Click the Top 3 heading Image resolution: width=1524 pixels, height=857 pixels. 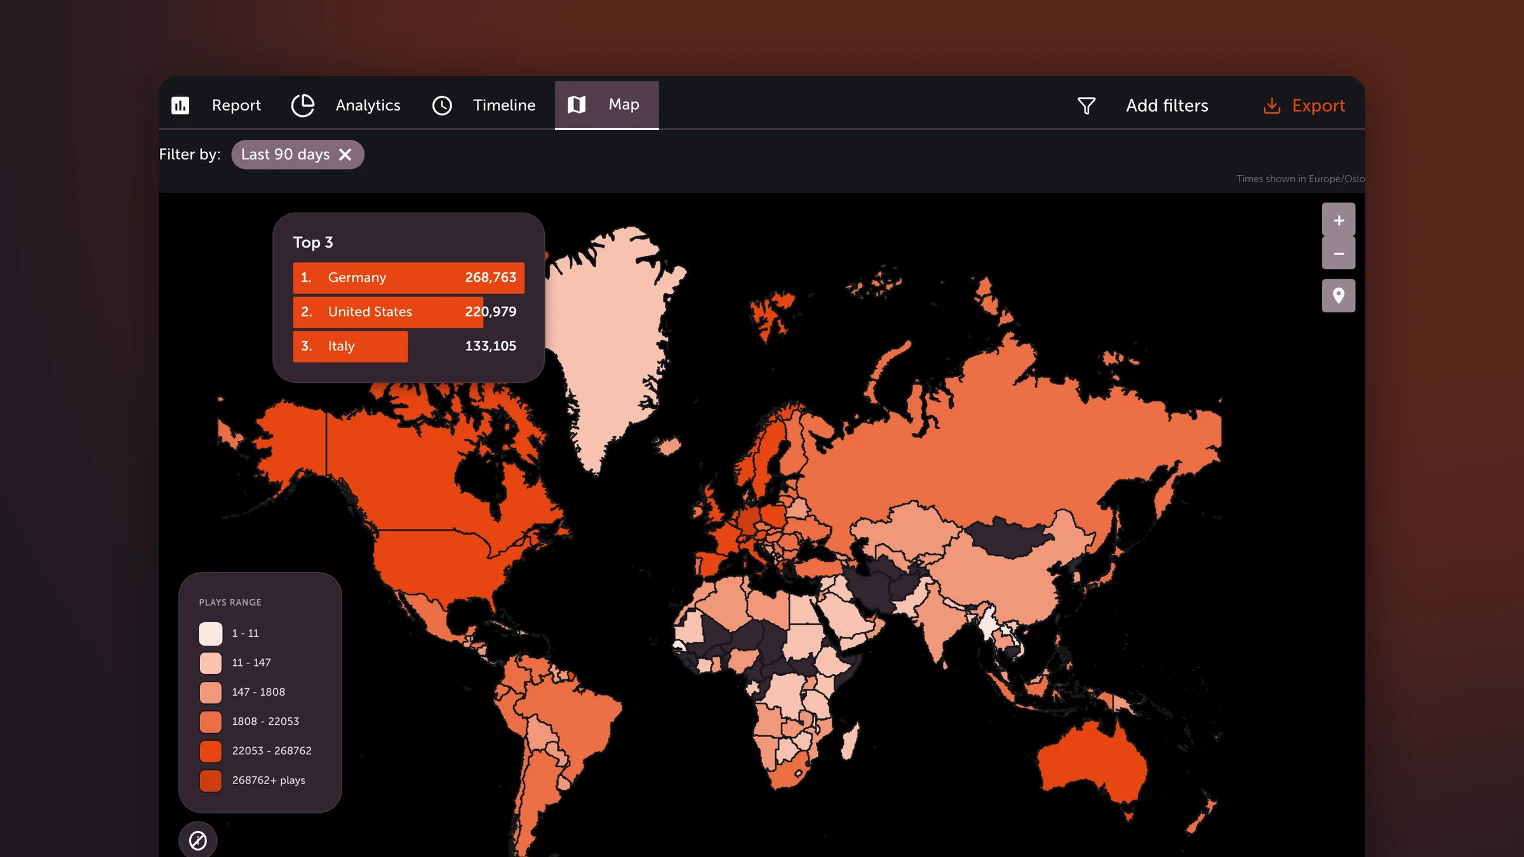pos(313,242)
